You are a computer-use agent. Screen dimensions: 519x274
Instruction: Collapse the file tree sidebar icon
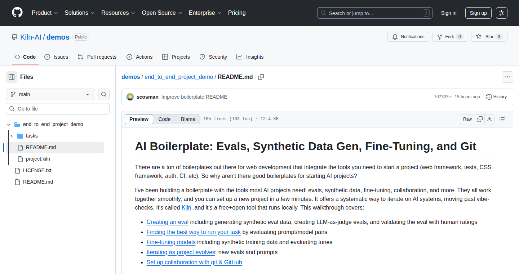12,77
